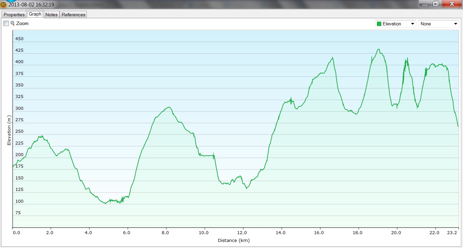Open the None secondary series dropdown

point(439,24)
